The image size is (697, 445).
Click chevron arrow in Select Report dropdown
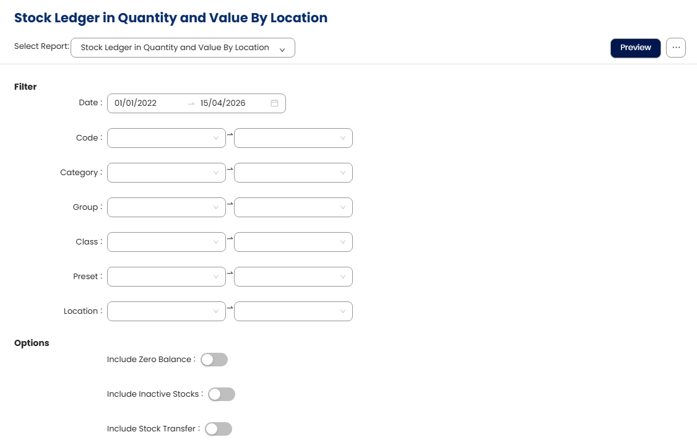[x=282, y=49]
